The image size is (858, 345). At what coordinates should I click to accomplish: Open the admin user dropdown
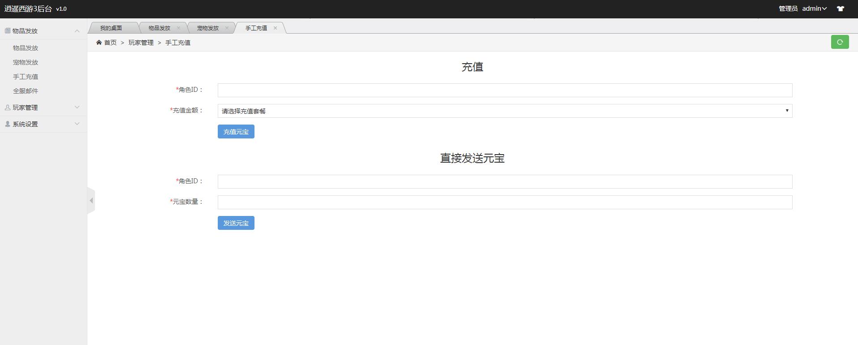[814, 9]
